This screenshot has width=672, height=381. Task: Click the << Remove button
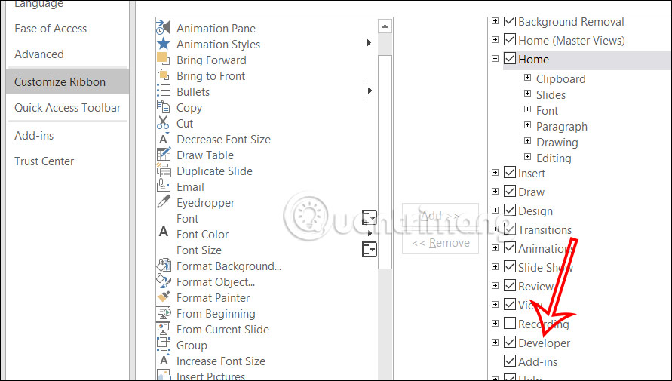440,243
